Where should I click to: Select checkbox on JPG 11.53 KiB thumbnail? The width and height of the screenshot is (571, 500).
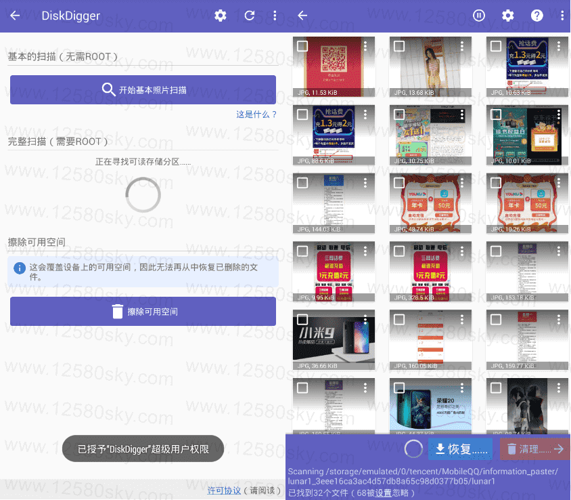point(302,46)
